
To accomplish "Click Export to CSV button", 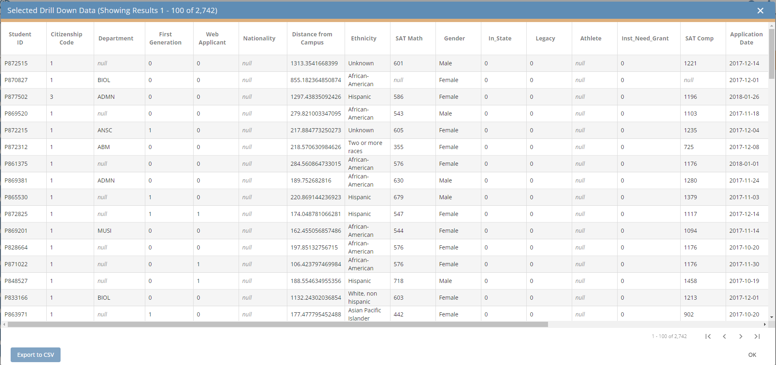I will (x=36, y=355).
